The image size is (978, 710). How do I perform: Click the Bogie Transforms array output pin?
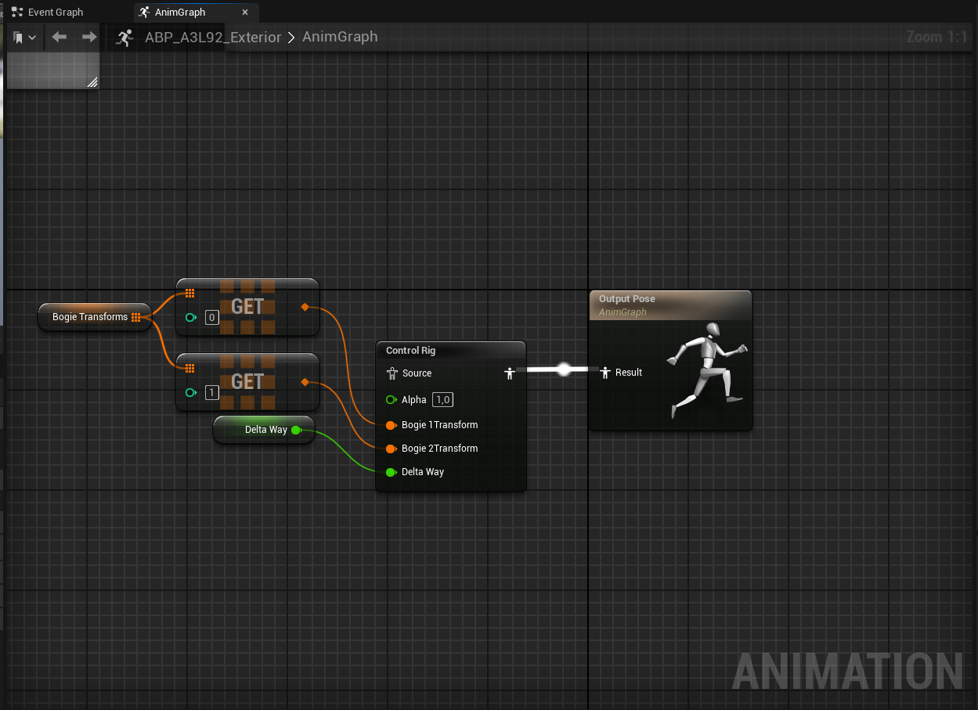[136, 317]
